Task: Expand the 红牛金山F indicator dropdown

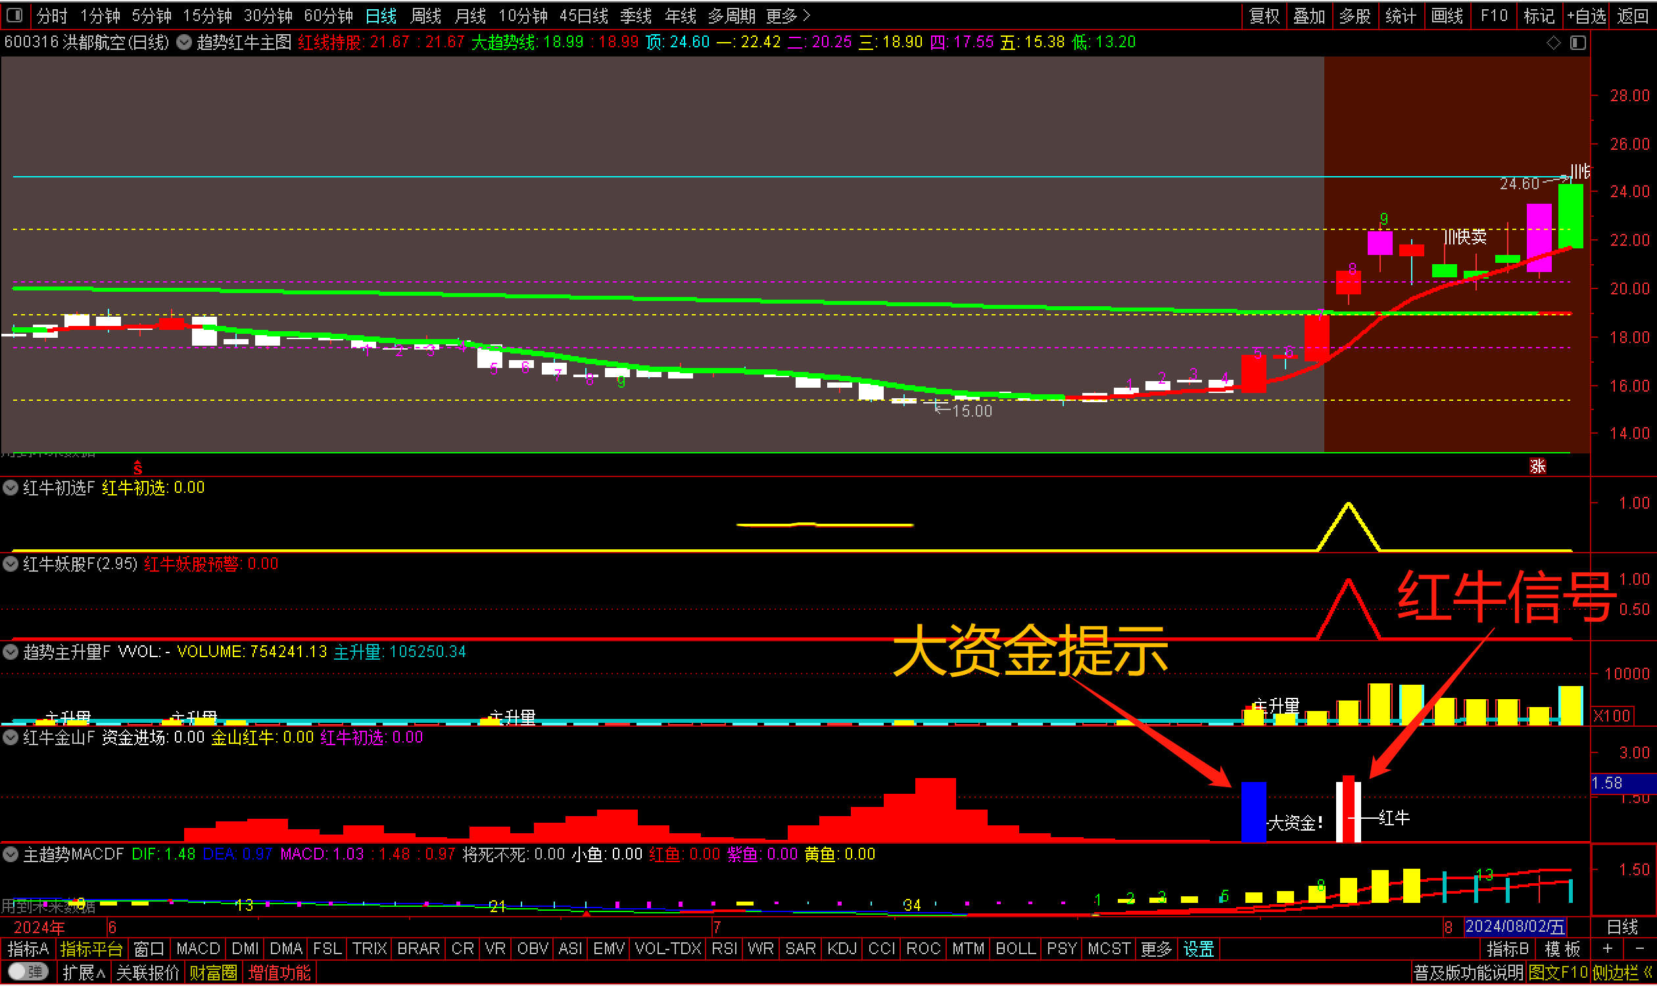Action: tap(11, 737)
